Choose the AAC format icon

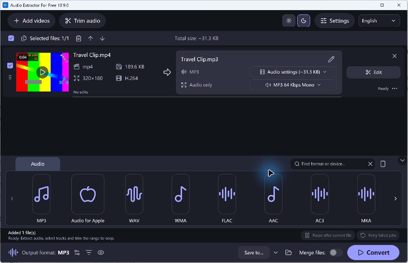coord(273,194)
